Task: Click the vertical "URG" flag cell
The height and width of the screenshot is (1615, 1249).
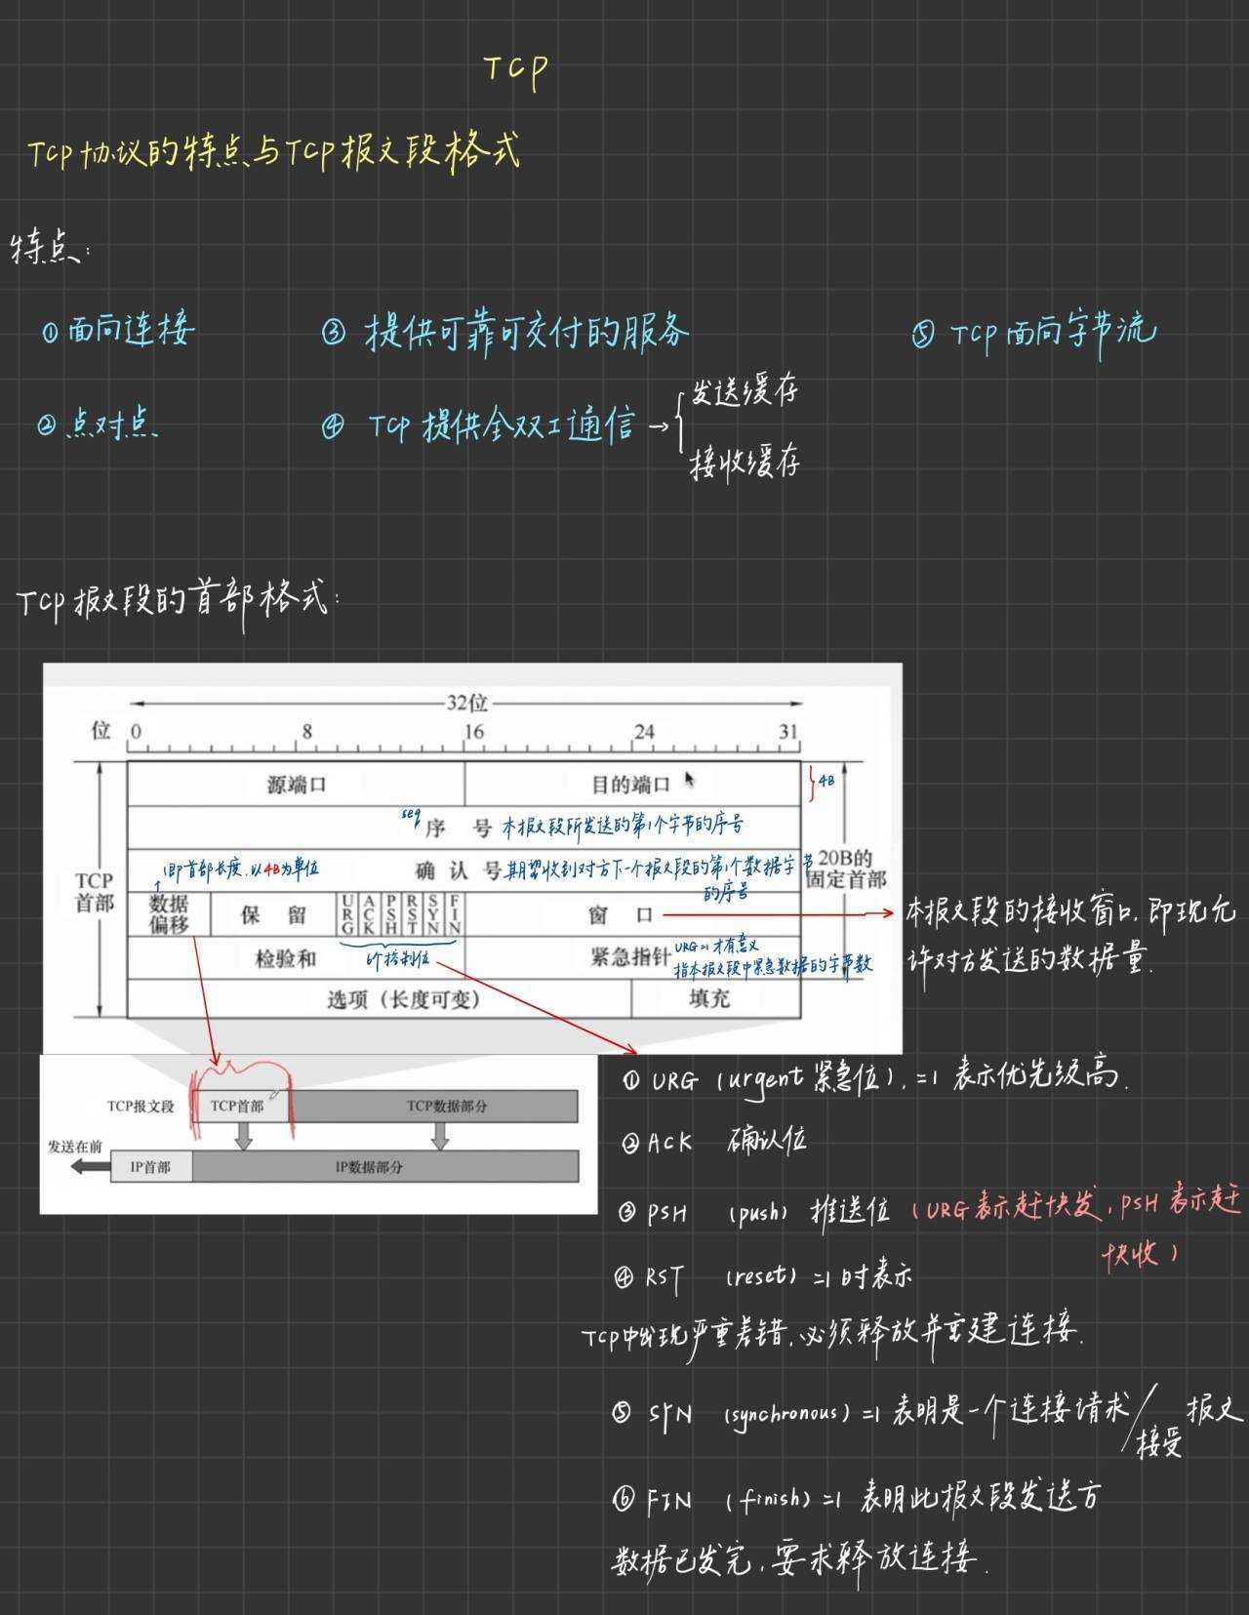Action: (347, 914)
